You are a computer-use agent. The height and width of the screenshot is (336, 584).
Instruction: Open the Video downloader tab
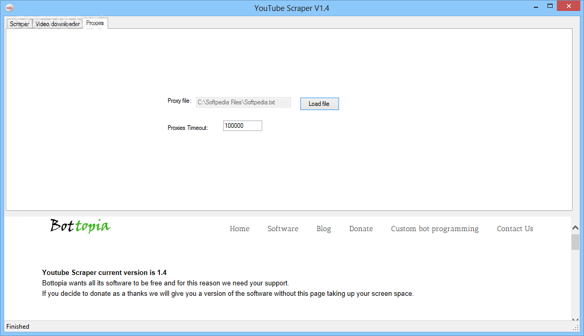[x=57, y=24]
